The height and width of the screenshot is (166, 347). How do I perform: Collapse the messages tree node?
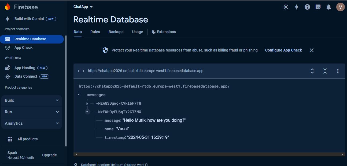click(79, 94)
